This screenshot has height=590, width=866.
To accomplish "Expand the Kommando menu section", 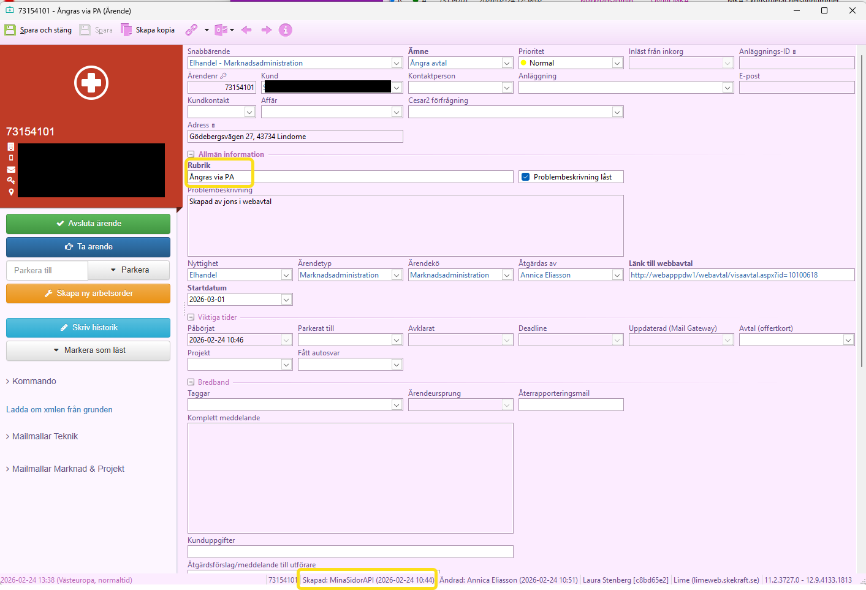I will [34, 381].
